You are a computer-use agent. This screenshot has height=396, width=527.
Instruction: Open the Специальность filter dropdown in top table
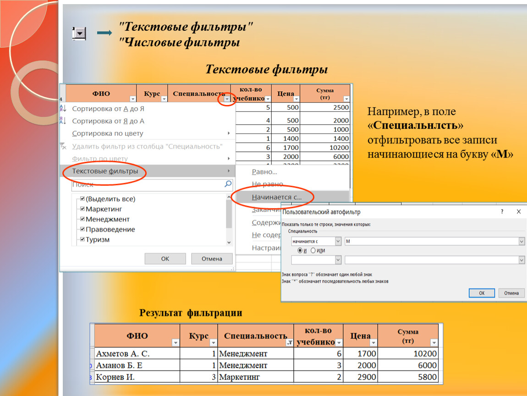click(227, 99)
